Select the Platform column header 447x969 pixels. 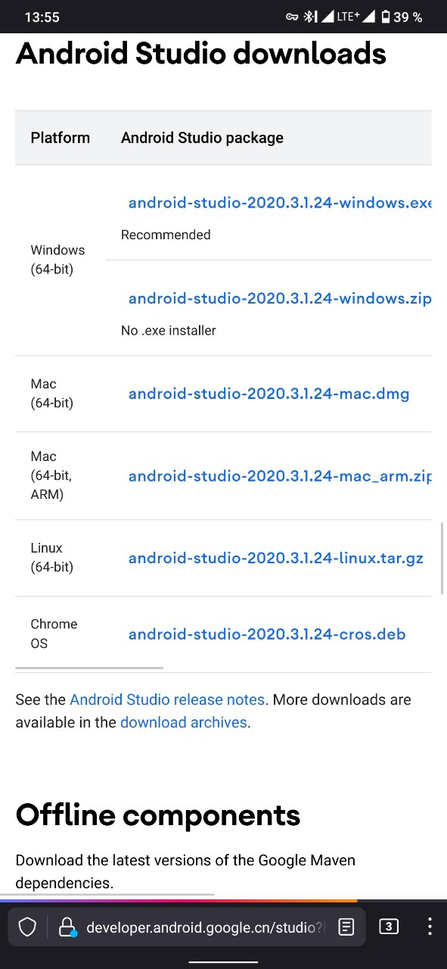click(x=61, y=138)
